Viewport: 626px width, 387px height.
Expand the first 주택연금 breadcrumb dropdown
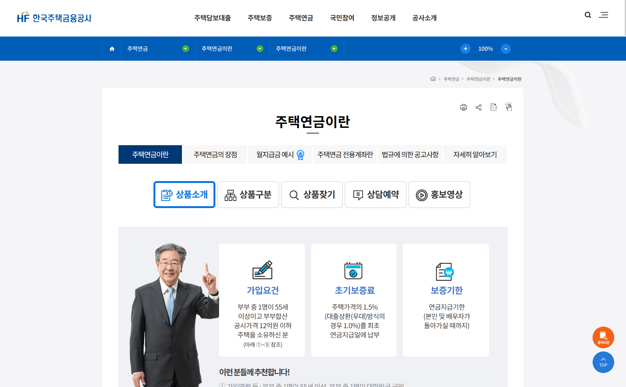(186, 49)
